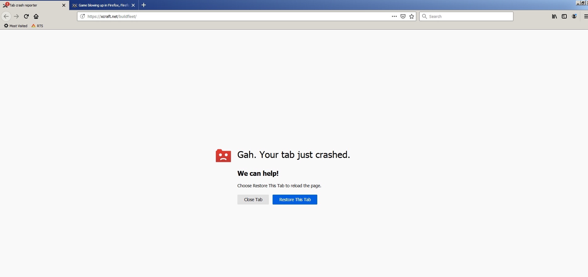Bookmark this page with the star
Viewport: 588px width, 277px height.
coord(412,16)
